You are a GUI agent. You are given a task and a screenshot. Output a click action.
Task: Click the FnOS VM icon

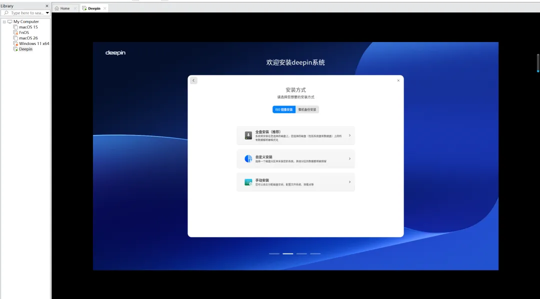tap(15, 32)
